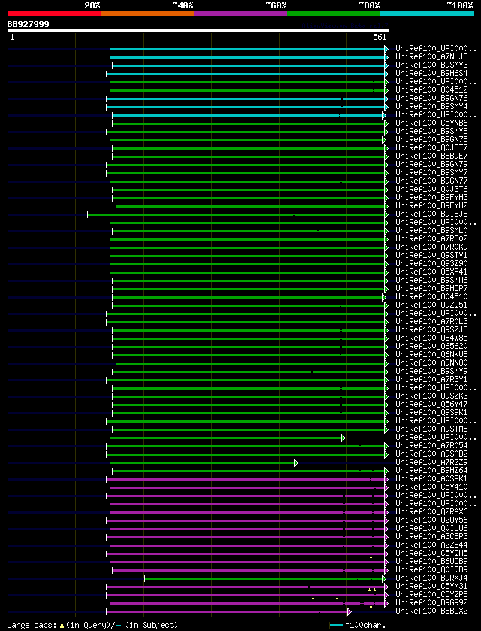Open hit UniRef100_B9SMY3
This screenshot has width=481, height=631.
(431, 65)
